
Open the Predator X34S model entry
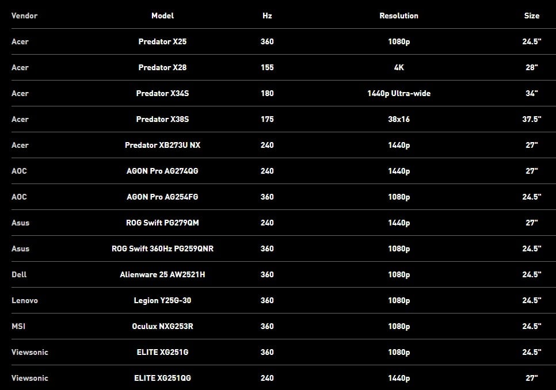[x=162, y=93]
